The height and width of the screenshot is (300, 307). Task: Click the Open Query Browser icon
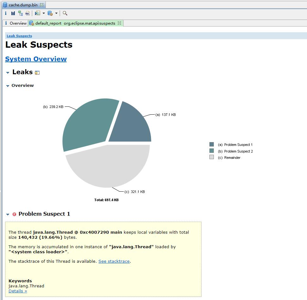tap(50, 13)
